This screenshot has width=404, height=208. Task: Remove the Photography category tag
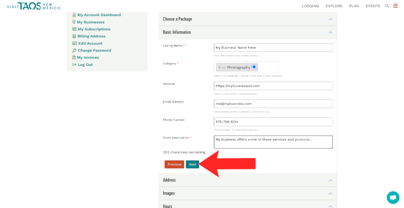[219, 67]
